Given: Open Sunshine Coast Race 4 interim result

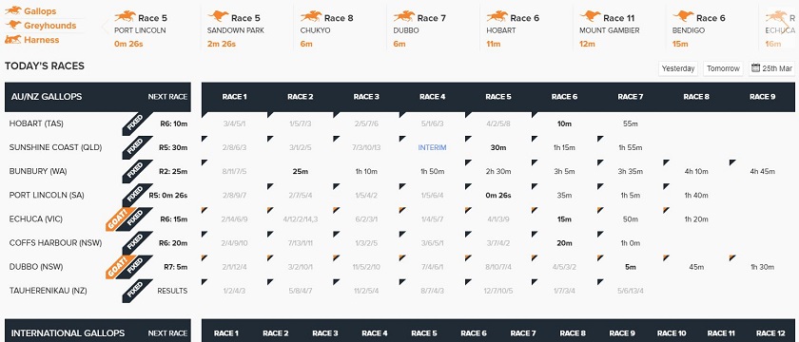Looking at the screenshot, I should [x=432, y=147].
